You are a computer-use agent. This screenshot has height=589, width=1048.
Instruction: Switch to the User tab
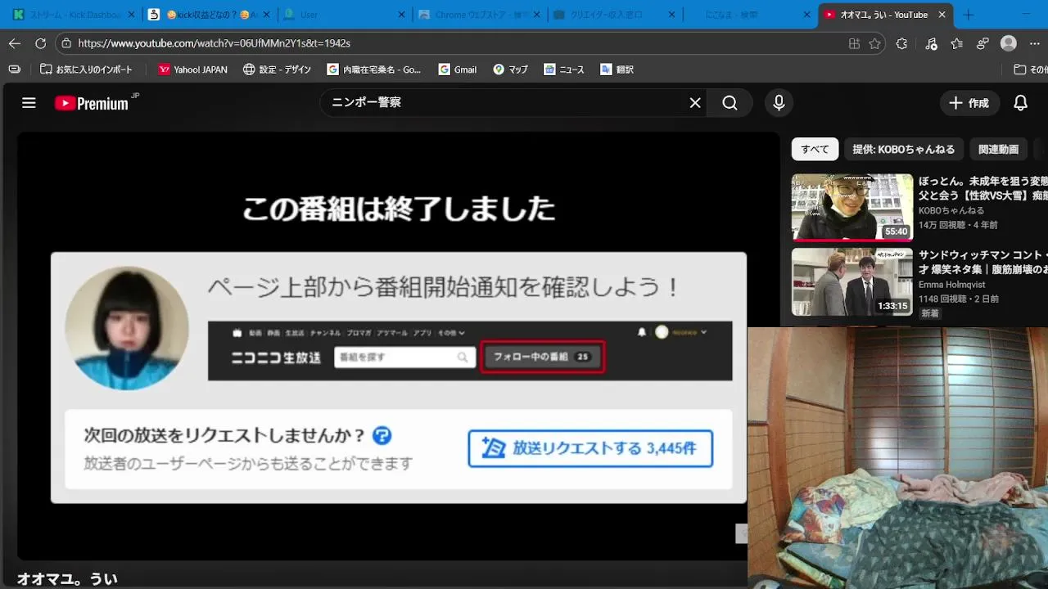[x=342, y=15]
